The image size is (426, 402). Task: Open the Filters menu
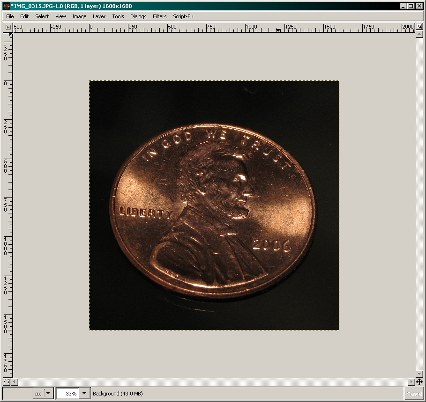point(159,16)
